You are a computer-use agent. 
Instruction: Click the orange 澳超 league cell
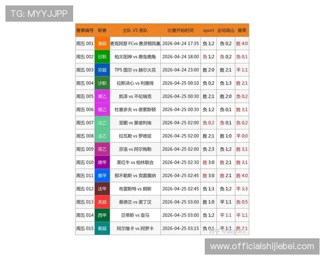[102, 43]
